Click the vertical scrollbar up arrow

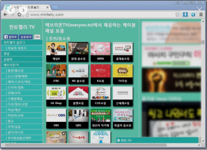(x=203, y=21)
